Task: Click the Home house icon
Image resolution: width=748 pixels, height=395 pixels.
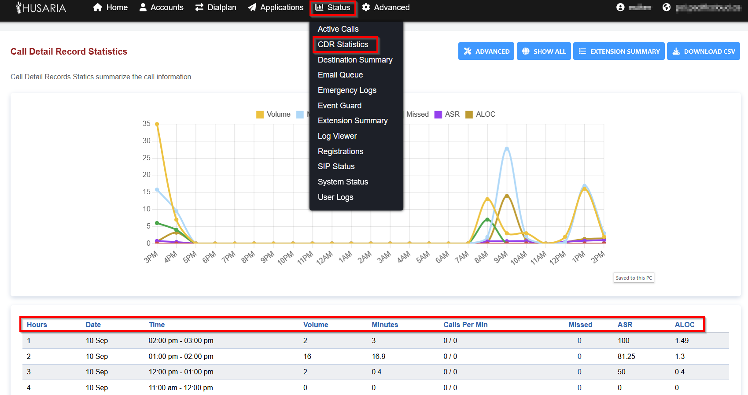Action: [98, 7]
